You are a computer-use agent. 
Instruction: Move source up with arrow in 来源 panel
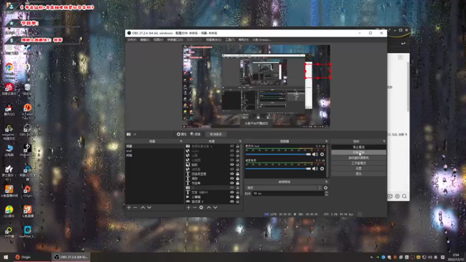pos(209,207)
